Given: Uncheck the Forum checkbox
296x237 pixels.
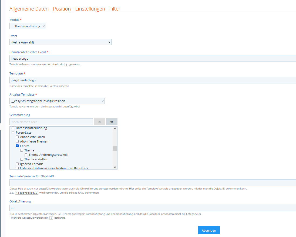Looking at the screenshot, I should coord(17,146).
